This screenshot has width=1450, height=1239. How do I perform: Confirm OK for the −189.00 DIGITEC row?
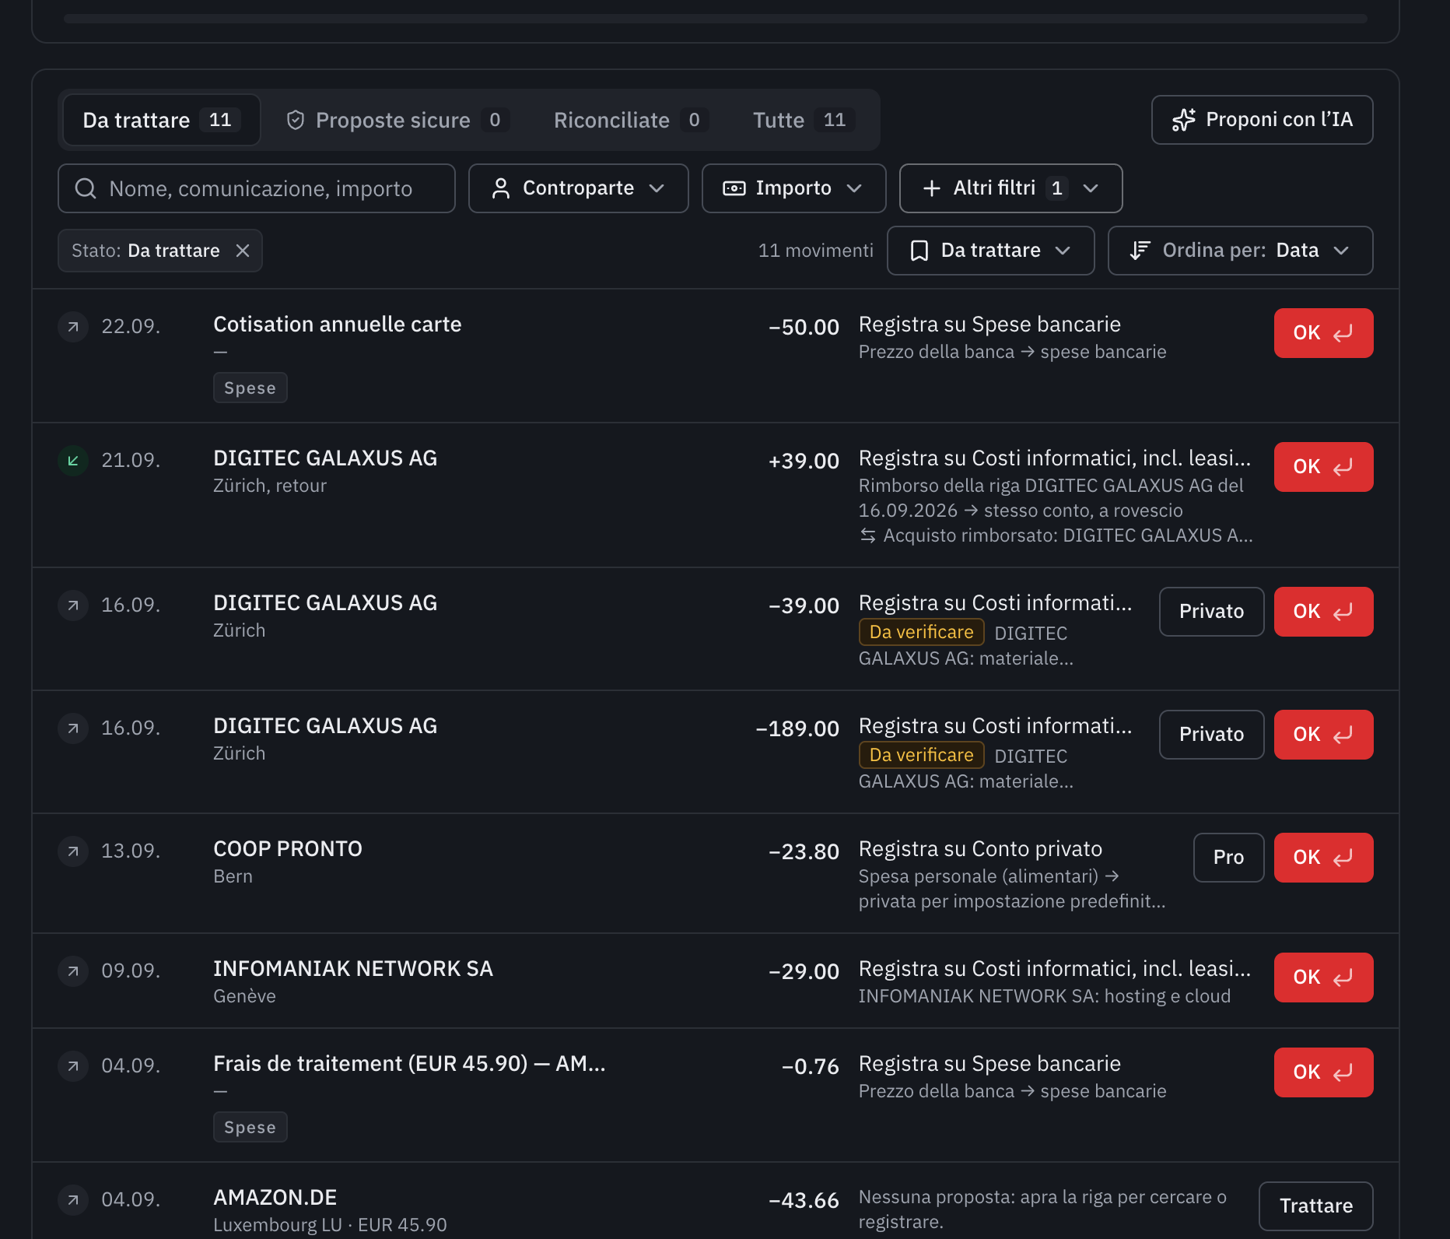coord(1324,735)
